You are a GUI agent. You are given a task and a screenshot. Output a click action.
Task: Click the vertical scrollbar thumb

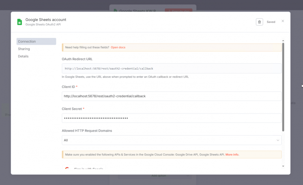283,87
